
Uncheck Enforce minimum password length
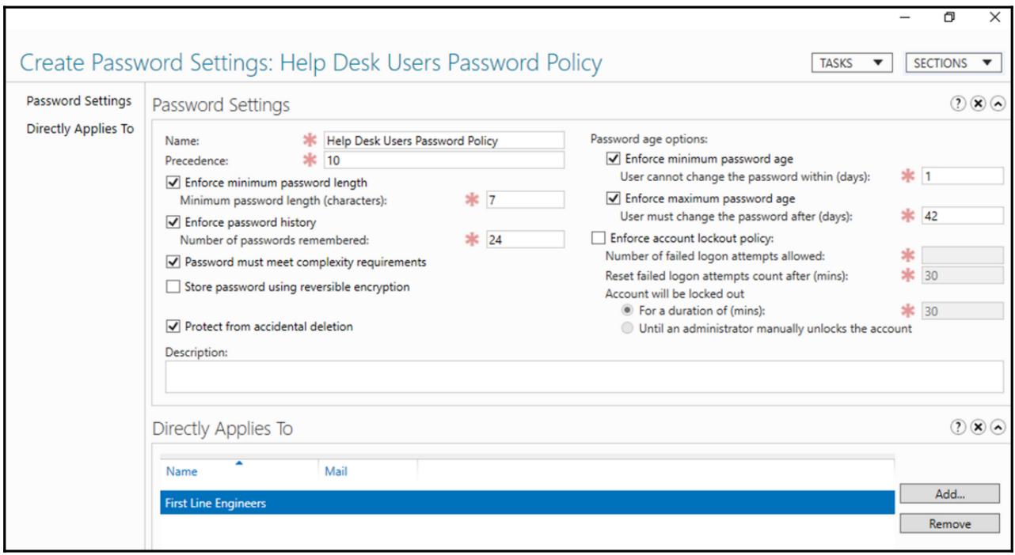(173, 183)
